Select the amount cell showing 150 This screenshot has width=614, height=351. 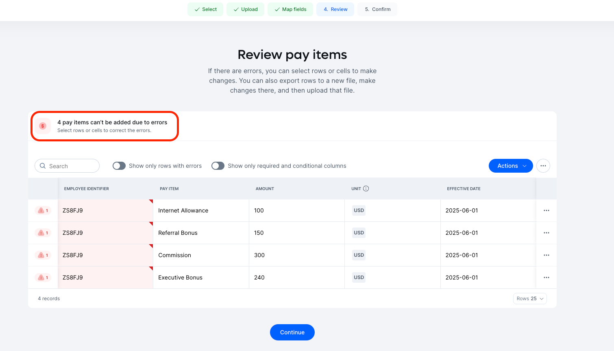click(297, 233)
